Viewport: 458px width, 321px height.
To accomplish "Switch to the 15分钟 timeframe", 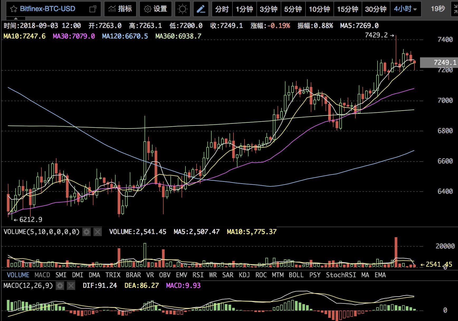I will [x=347, y=9].
